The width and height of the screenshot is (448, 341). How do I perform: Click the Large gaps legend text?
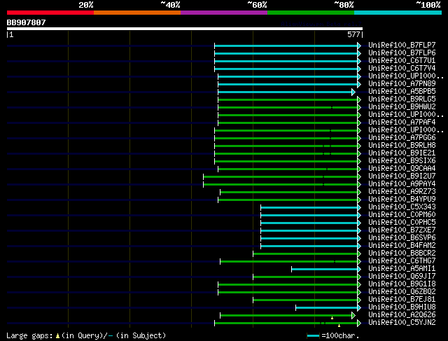[86, 335]
